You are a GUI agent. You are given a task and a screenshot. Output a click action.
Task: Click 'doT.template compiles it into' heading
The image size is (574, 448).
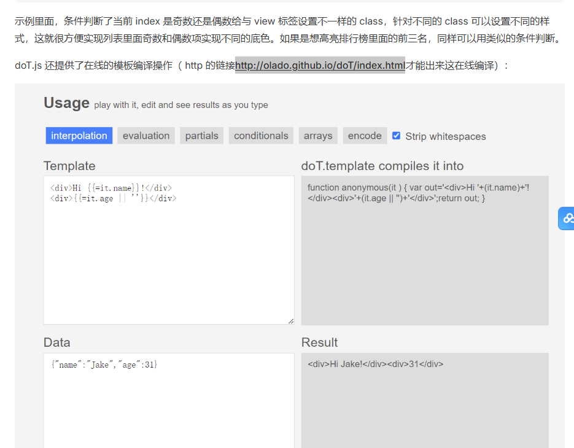382,166
